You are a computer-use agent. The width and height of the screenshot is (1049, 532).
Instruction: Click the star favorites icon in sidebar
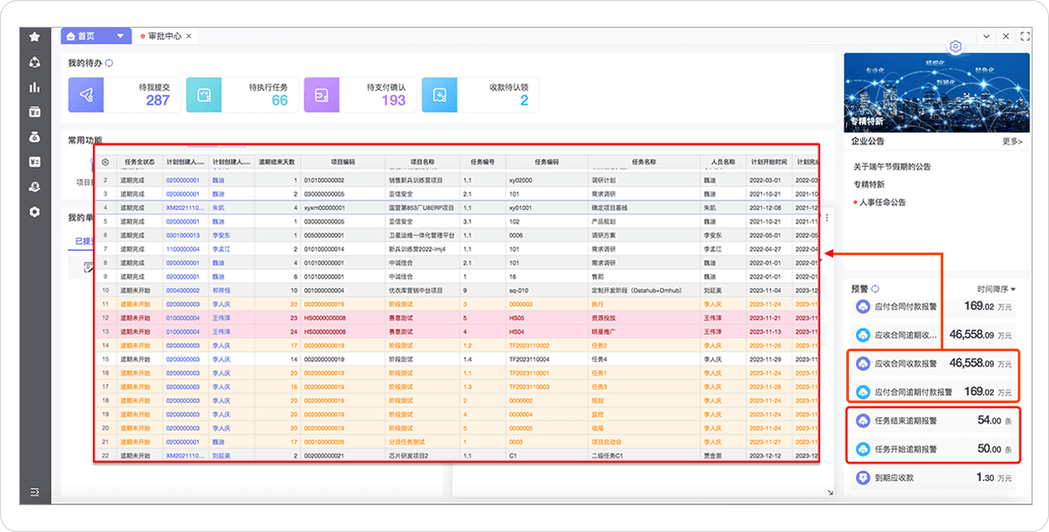(x=35, y=37)
